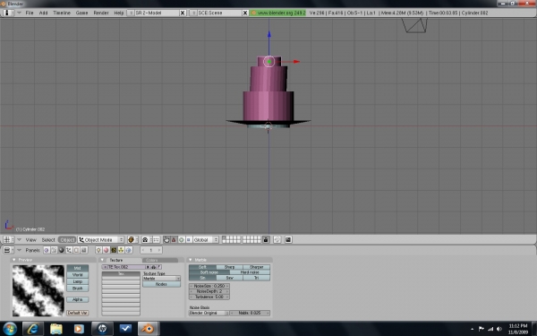This screenshot has width=537, height=336.
Task: Open Radiosity buttons icon
Action: (x=121, y=250)
